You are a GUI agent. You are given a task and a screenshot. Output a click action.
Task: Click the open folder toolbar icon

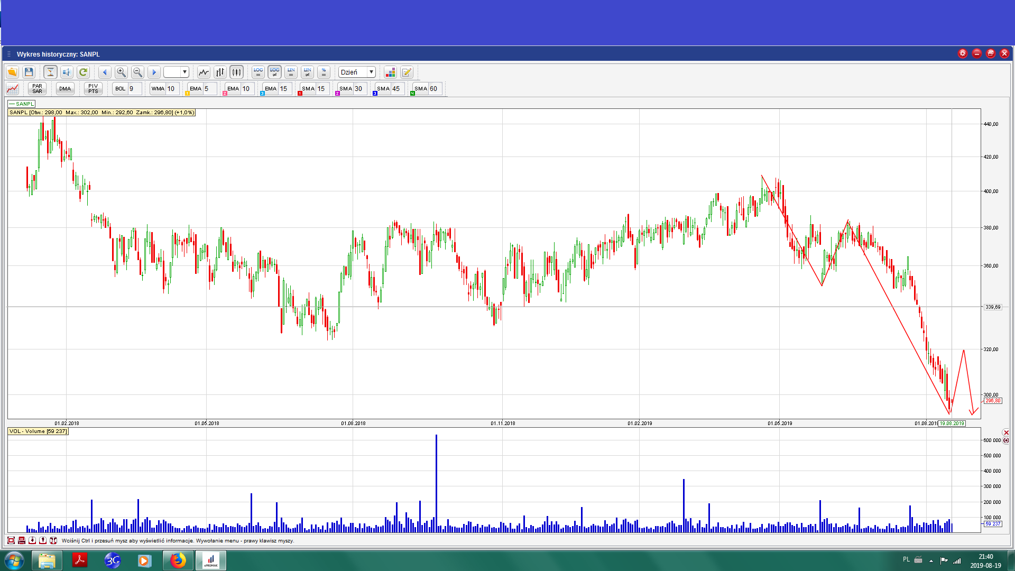(x=12, y=72)
